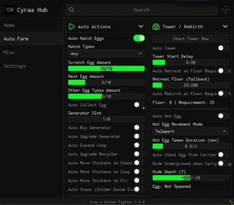Click the Tower / Rebirth castle icon
Image resolution: width=234 pixels, height=205 pixels.
(x=156, y=27)
